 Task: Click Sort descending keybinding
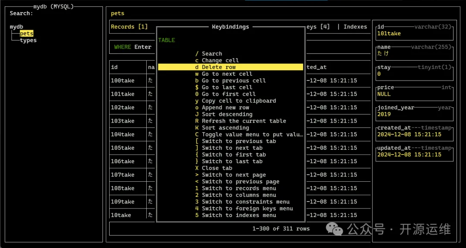click(227, 114)
